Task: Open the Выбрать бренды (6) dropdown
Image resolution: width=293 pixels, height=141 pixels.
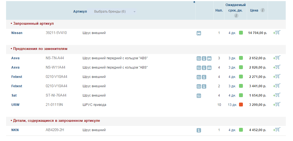Action: (114, 12)
